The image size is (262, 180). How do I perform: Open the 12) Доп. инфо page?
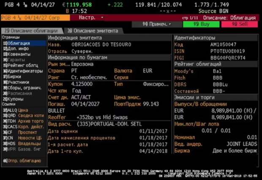click(16, 49)
